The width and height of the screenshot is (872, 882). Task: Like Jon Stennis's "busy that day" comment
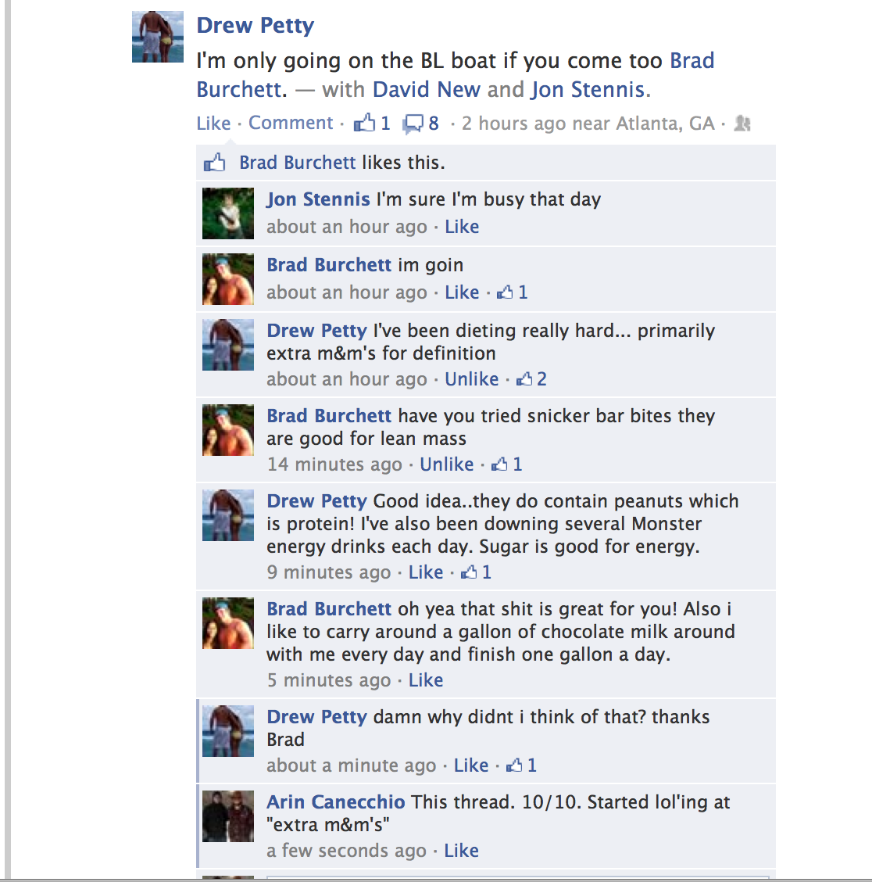pos(462,226)
